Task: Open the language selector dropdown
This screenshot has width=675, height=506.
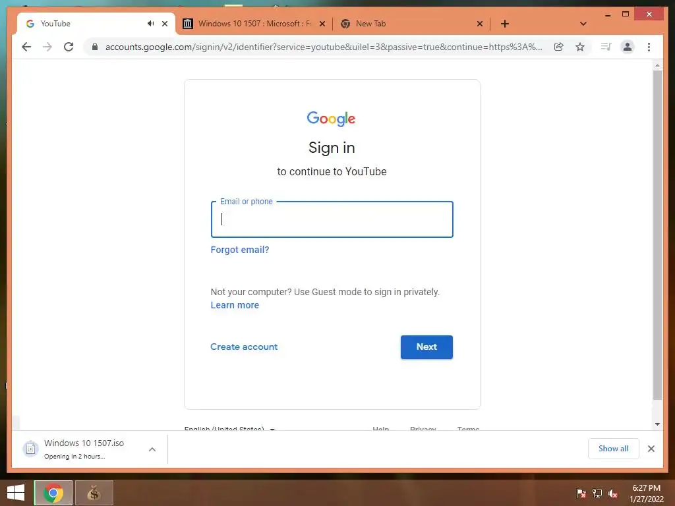Action: (x=229, y=428)
